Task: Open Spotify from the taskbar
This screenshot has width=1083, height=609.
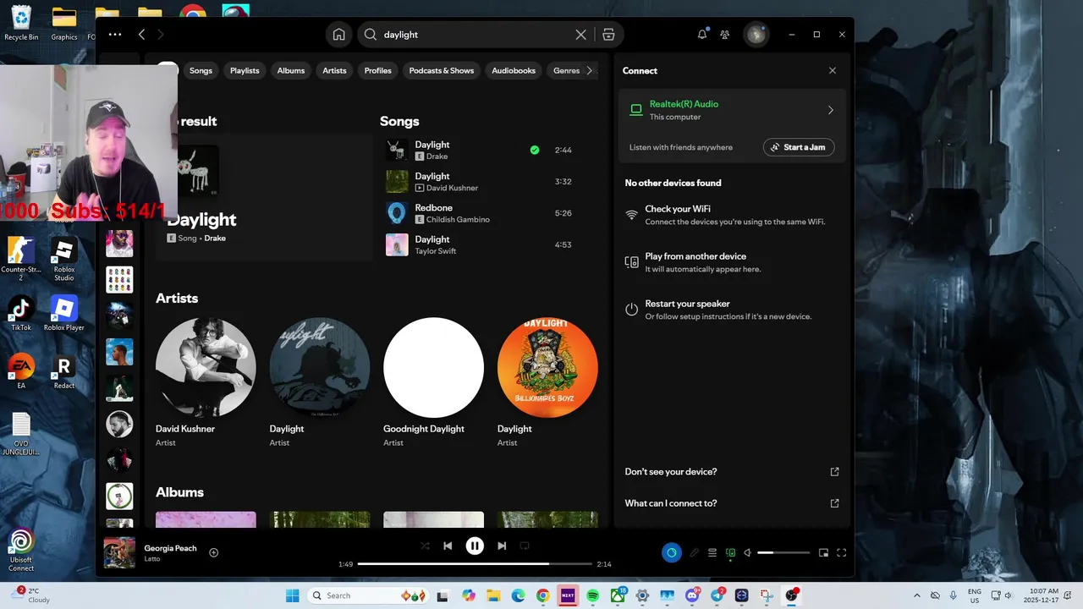Action: coord(592,595)
